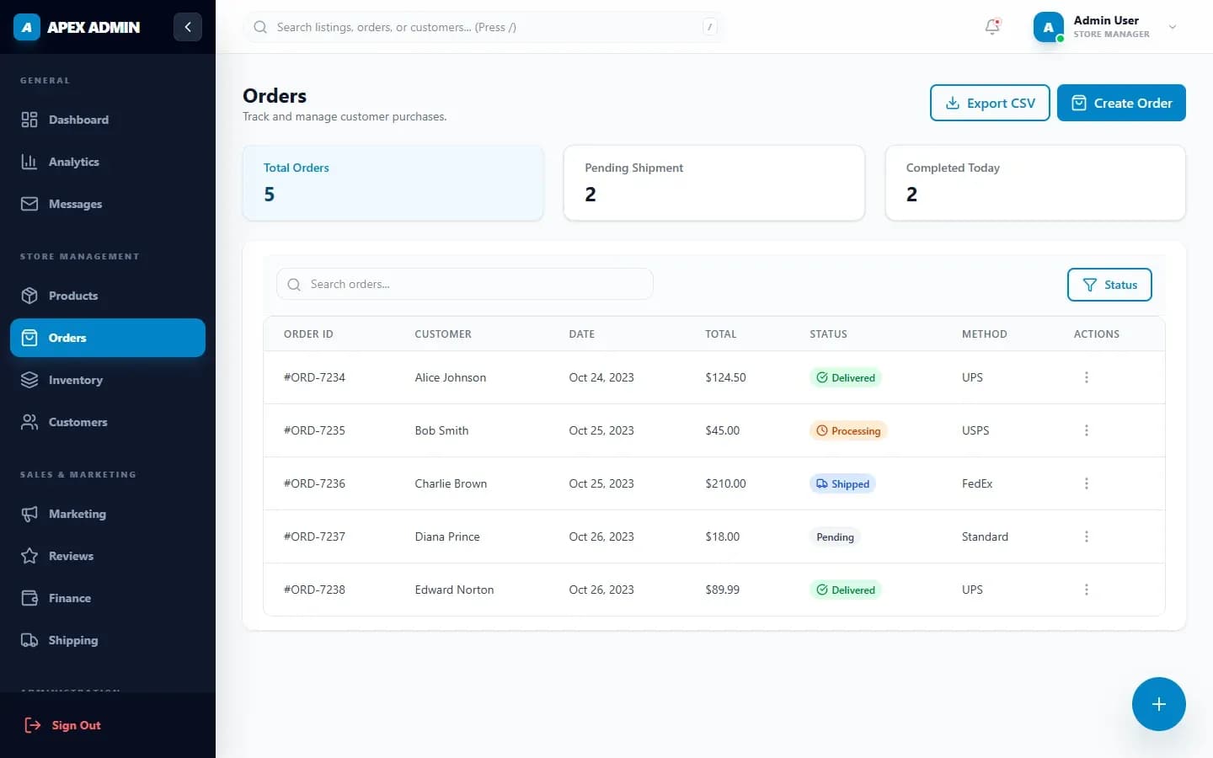Click the Shipping truck icon
This screenshot has height=758, width=1213.
[29, 640]
